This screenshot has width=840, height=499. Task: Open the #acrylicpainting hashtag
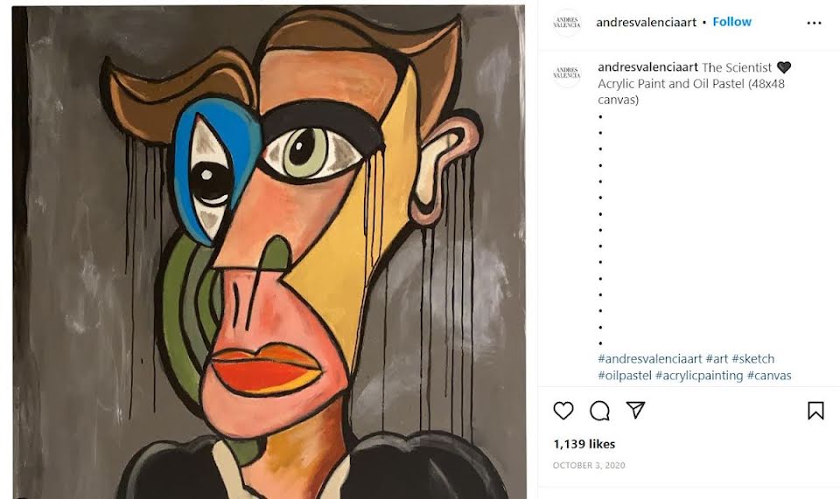tap(699, 376)
